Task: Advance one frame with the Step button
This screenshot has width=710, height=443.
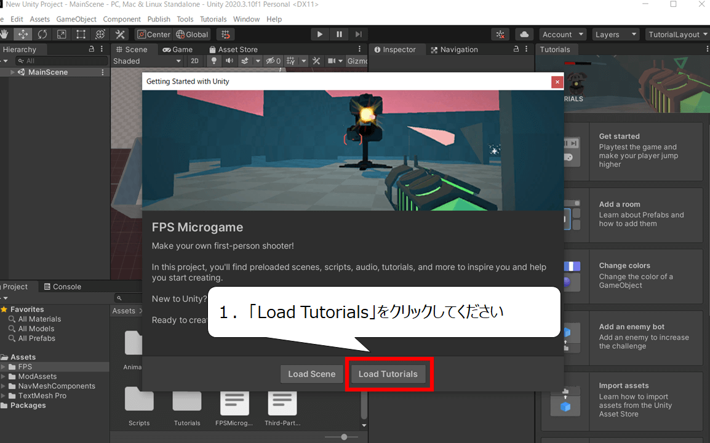Action: (x=358, y=34)
